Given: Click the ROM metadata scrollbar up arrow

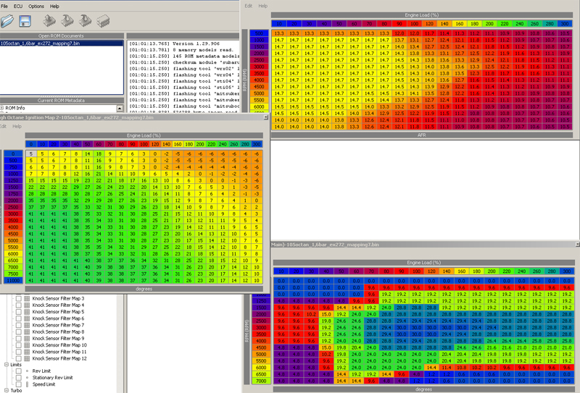Looking at the screenshot, I should pos(120,109).
